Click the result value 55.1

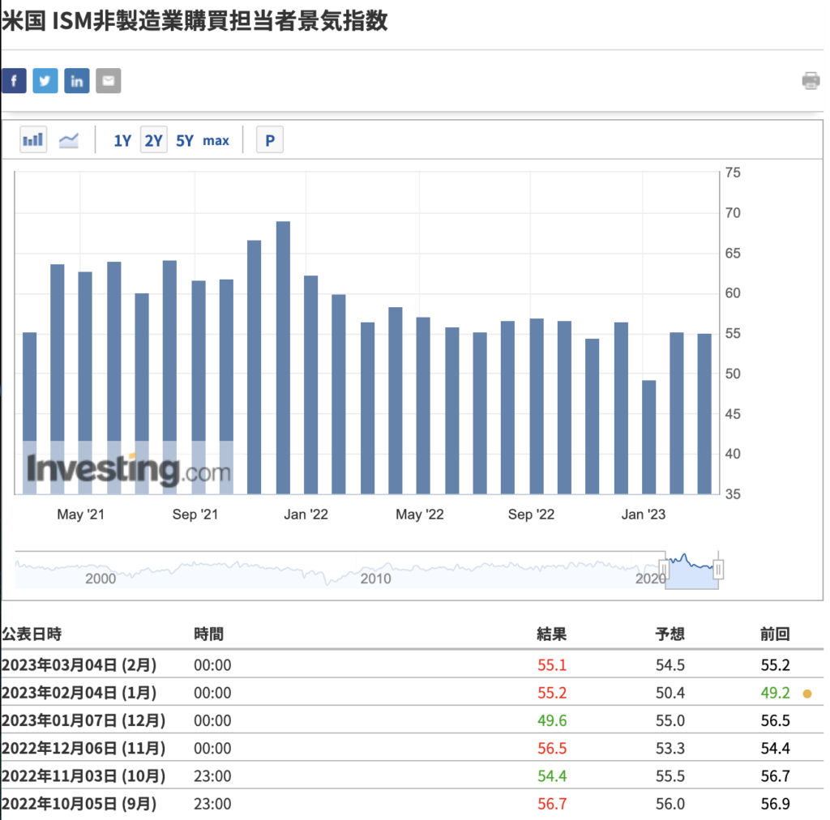[x=552, y=665]
